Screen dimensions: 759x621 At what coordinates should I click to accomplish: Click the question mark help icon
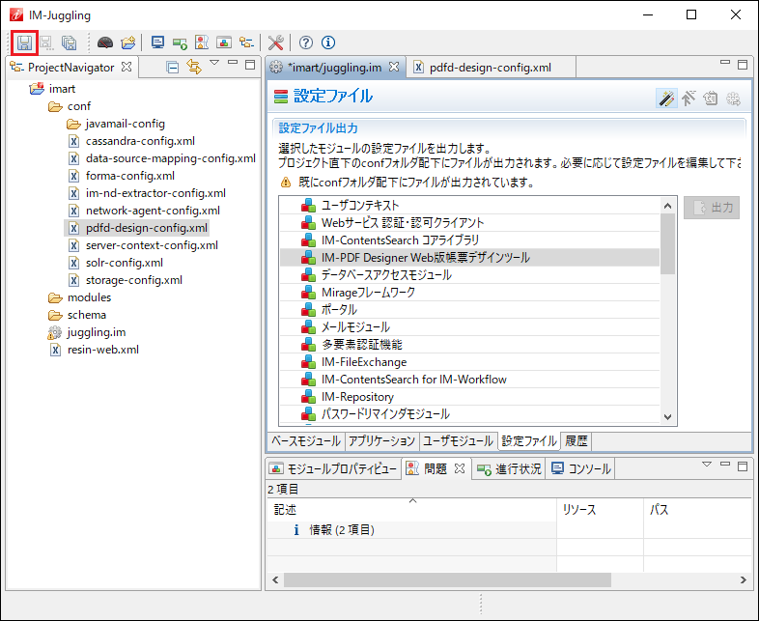[x=305, y=42]
